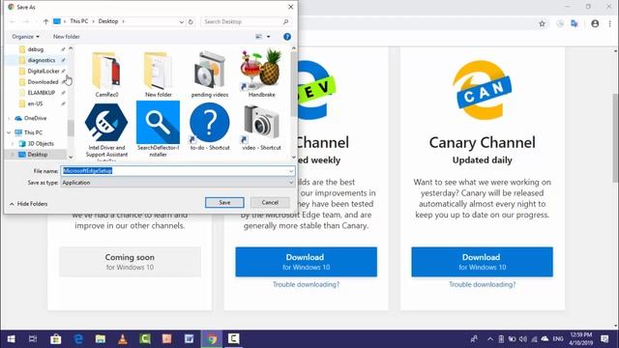Open Save As dialog help icon

287,37
